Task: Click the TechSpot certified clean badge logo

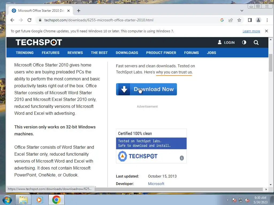Action: [138, 156]
